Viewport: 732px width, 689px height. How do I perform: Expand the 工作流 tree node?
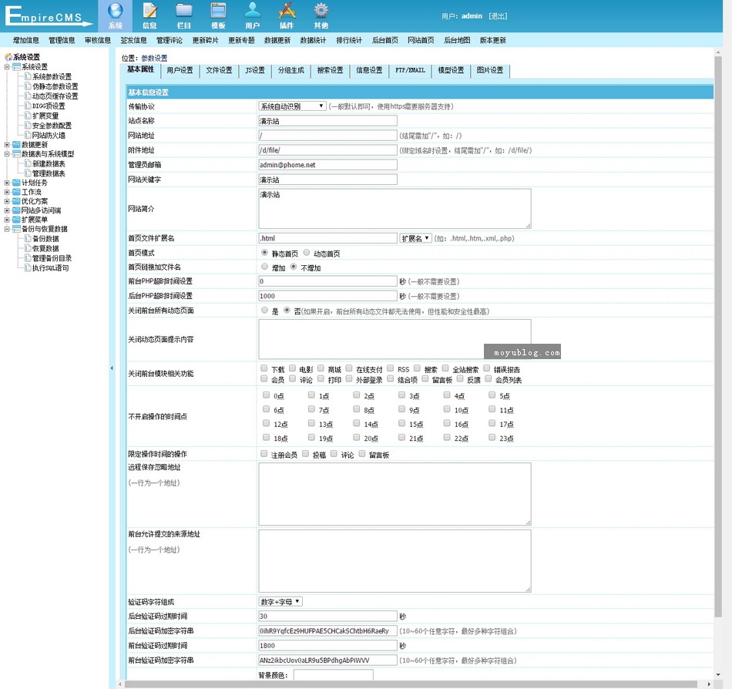(x=7, y=192)
